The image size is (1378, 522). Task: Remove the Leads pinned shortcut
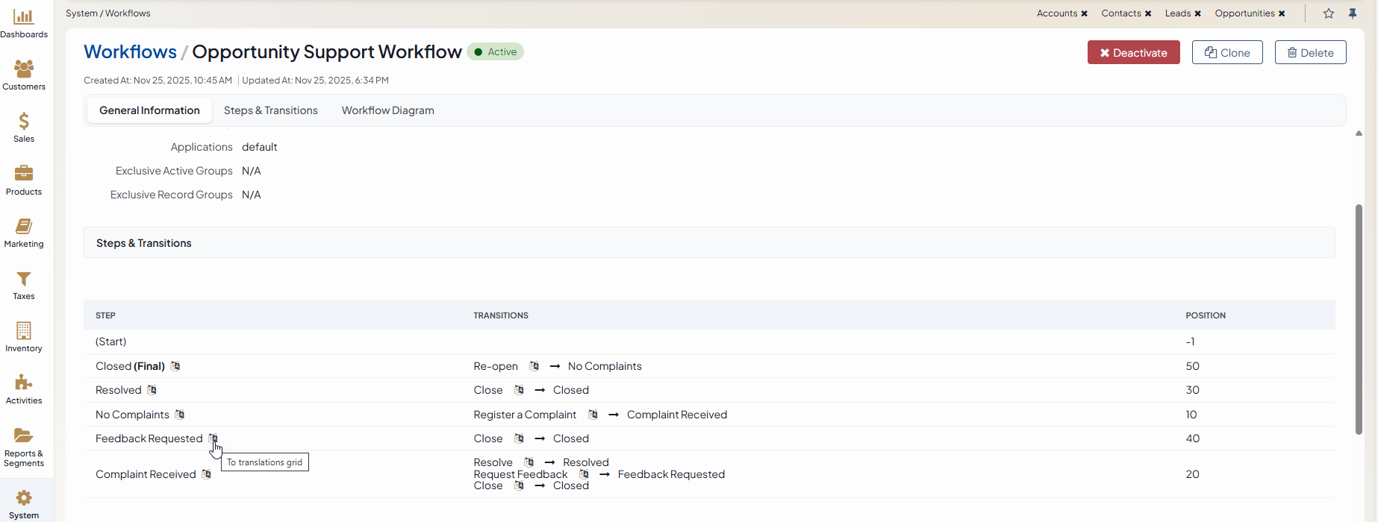coord(1197,13)
